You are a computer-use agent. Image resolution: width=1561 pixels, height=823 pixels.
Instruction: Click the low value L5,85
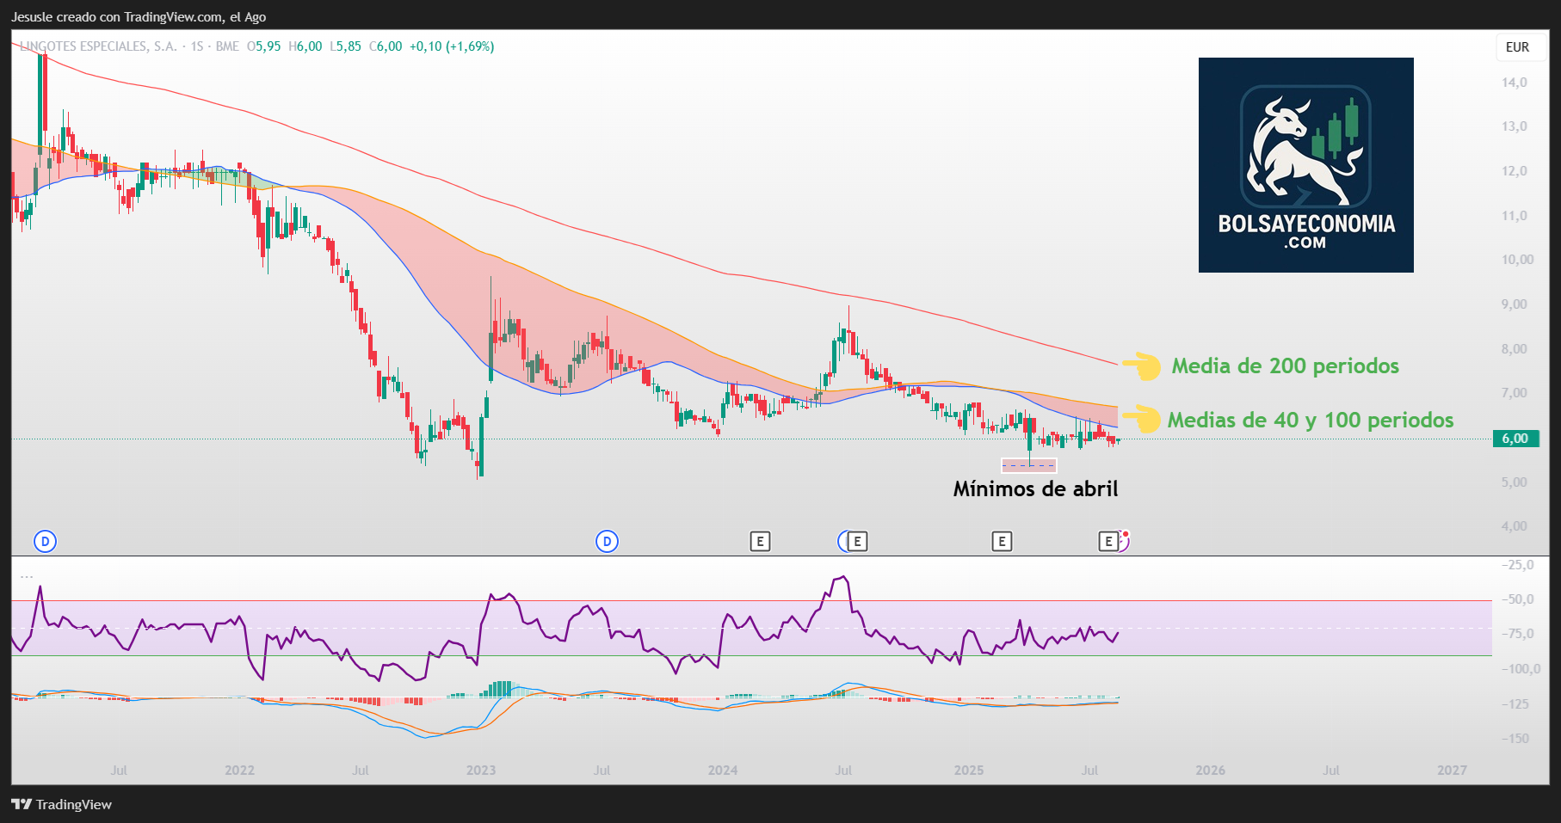pyautogui.click(x=346, y=46)
